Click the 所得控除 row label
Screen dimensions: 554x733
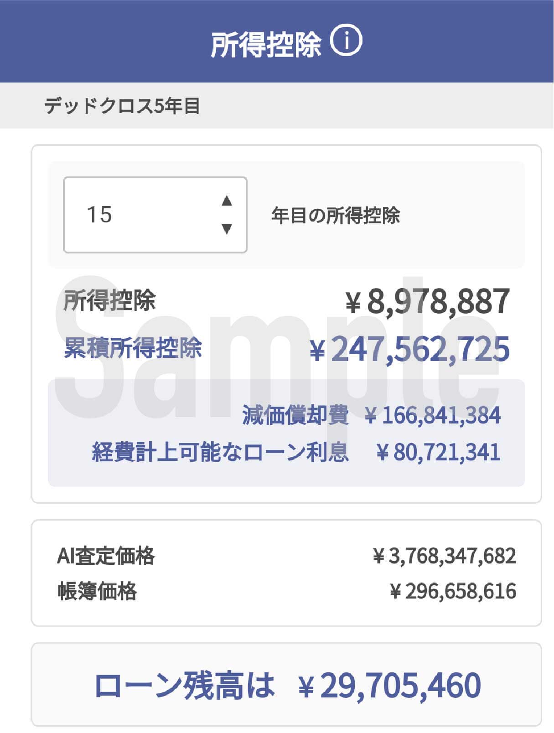109,300
